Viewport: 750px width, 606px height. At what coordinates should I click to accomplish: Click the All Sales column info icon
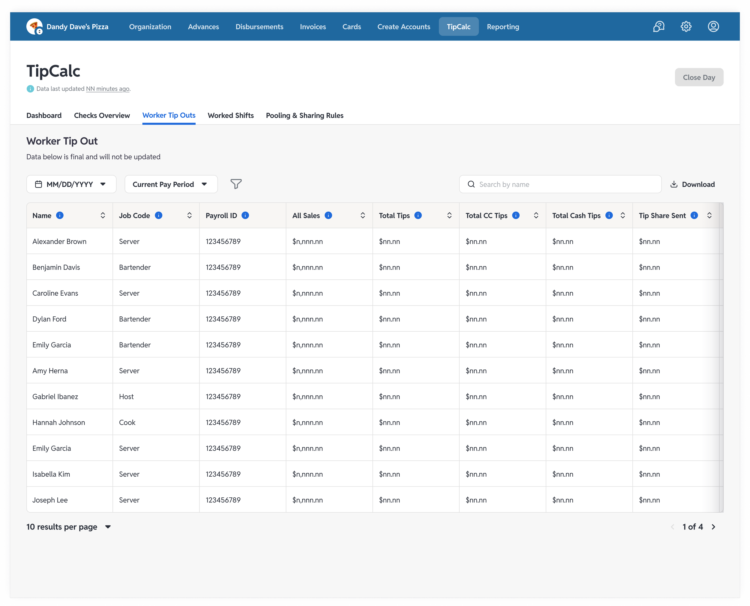(328, 216)
